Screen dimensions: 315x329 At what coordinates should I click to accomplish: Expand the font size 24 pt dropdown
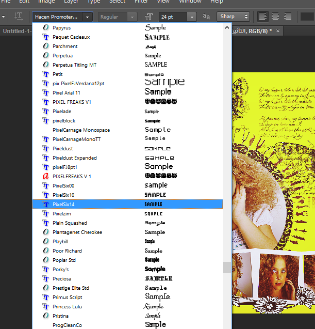coord(192,17)
